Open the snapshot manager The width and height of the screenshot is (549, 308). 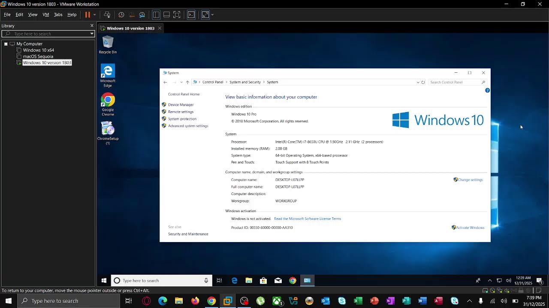coord(142,15)
